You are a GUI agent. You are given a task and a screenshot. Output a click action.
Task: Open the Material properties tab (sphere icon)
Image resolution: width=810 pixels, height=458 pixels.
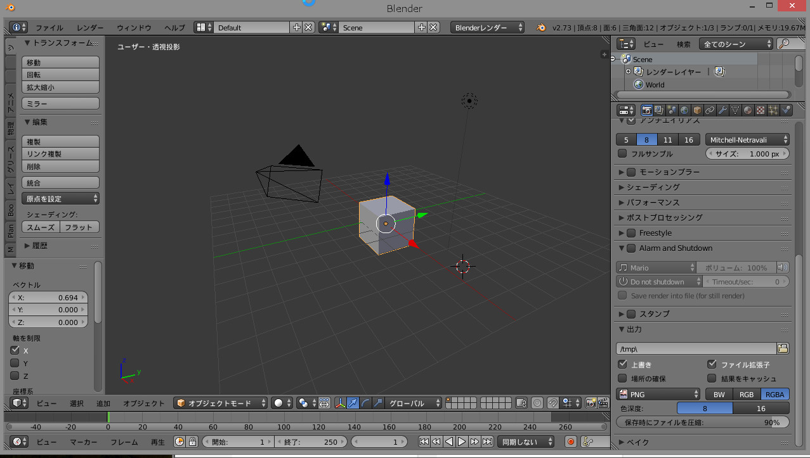point(748,110)
